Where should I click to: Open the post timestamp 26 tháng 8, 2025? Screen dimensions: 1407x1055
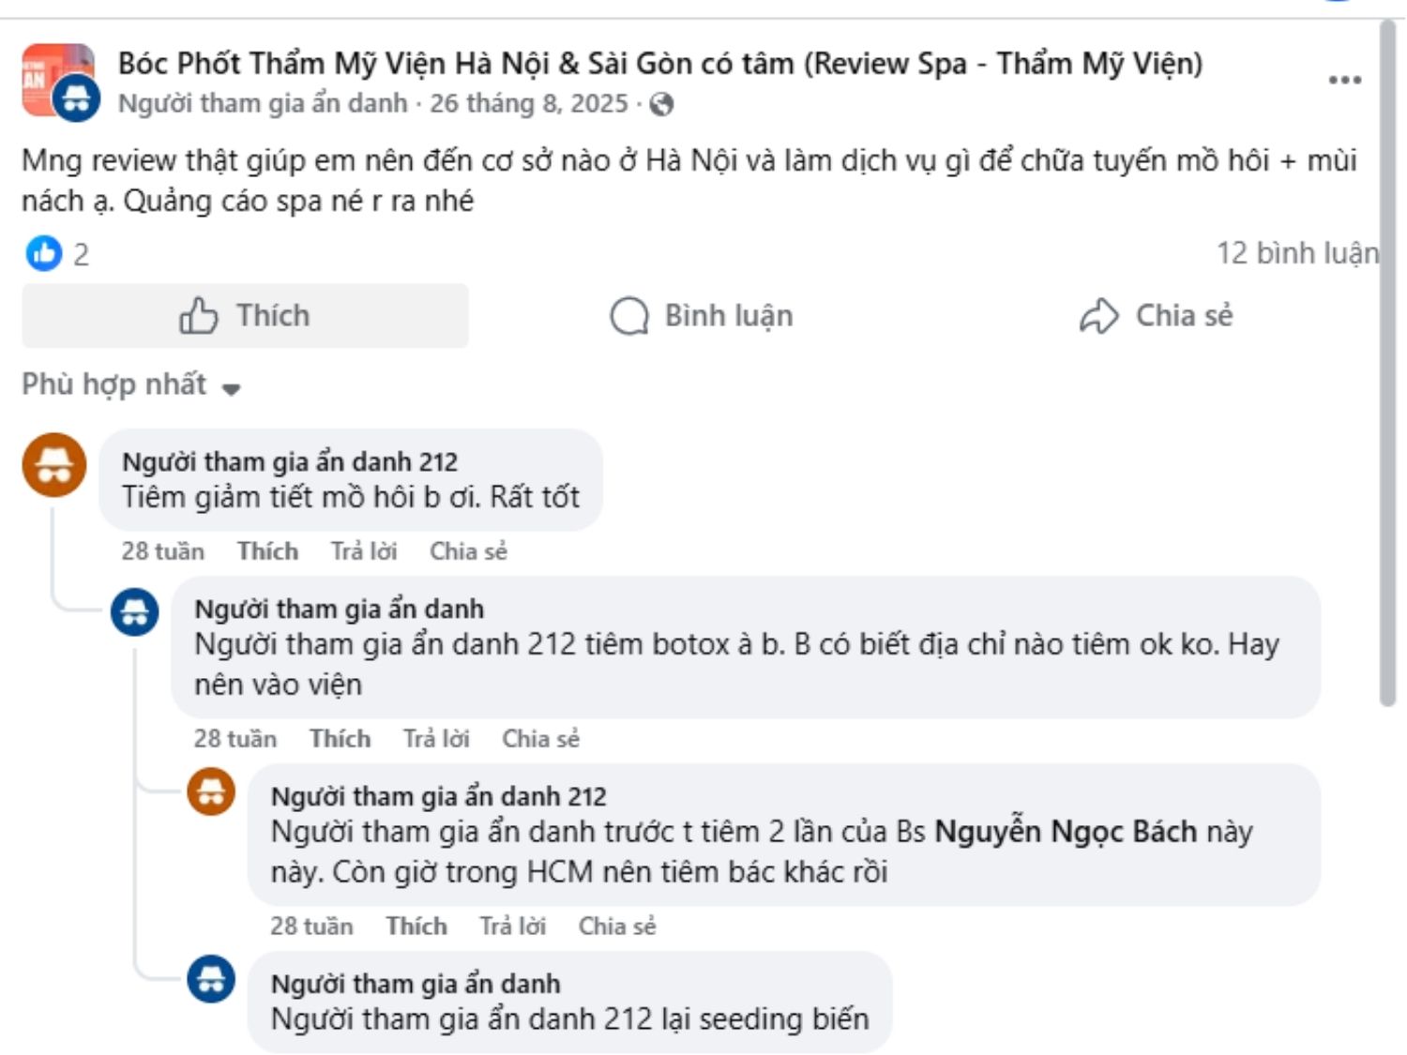click(530, 106)
